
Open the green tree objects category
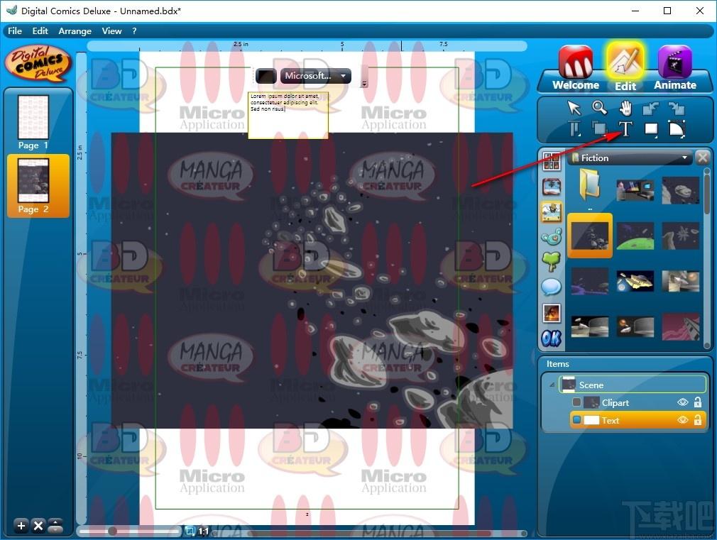click(x=552, y=262)
